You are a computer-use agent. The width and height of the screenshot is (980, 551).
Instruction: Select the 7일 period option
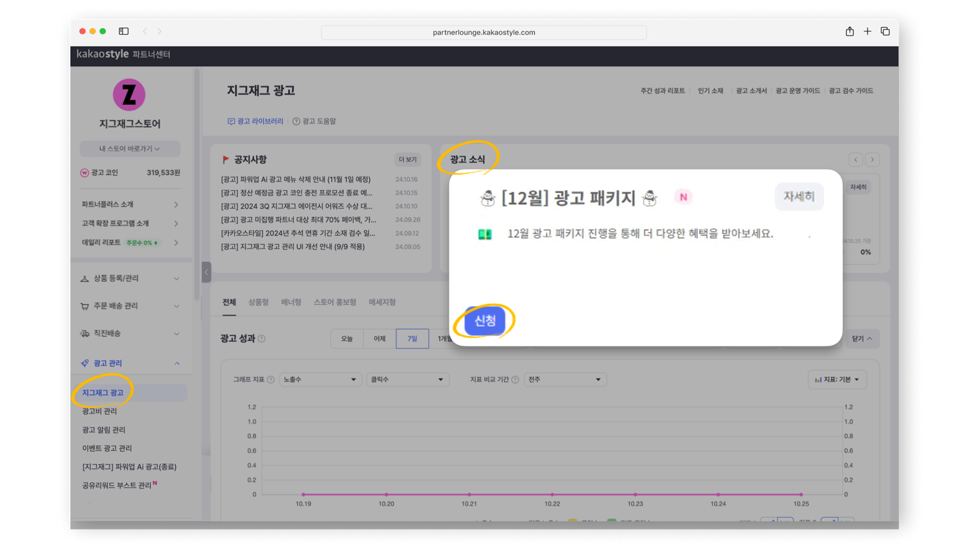412,339
